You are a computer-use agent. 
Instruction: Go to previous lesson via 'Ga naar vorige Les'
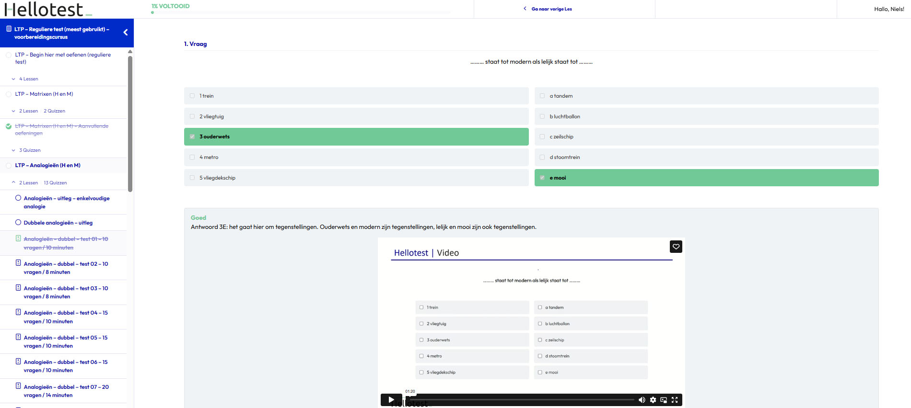[551, 9]
